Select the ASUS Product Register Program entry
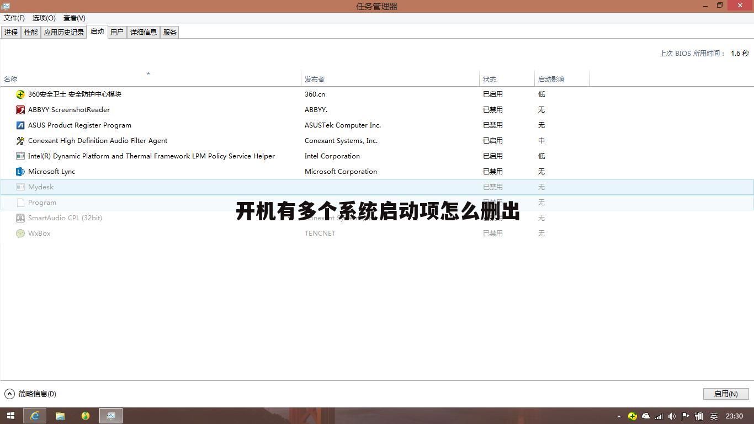This screenshot has height=424, width=754. point(377,125)
